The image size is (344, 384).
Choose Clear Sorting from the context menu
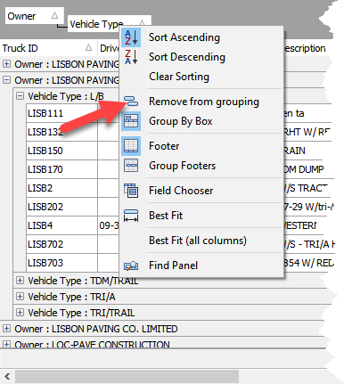(179, 77)
